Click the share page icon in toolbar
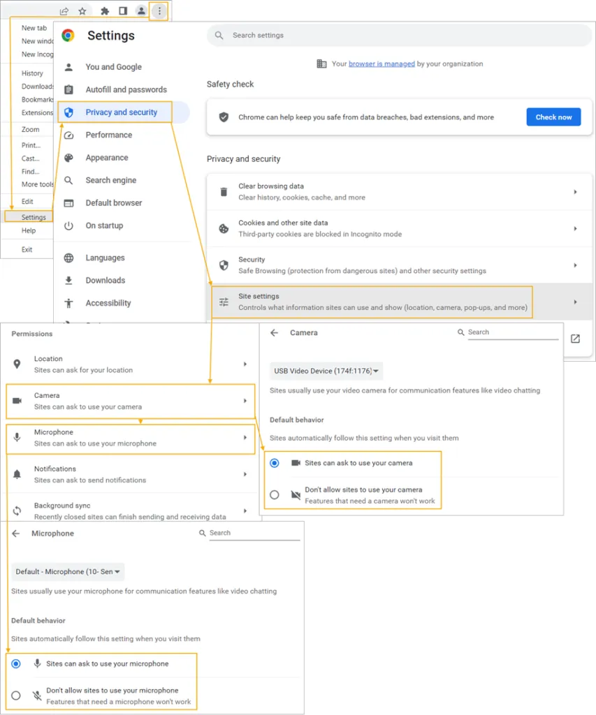The width and height of the screenshot is (596, 715). pyautogui.click(x=64, y=11)
